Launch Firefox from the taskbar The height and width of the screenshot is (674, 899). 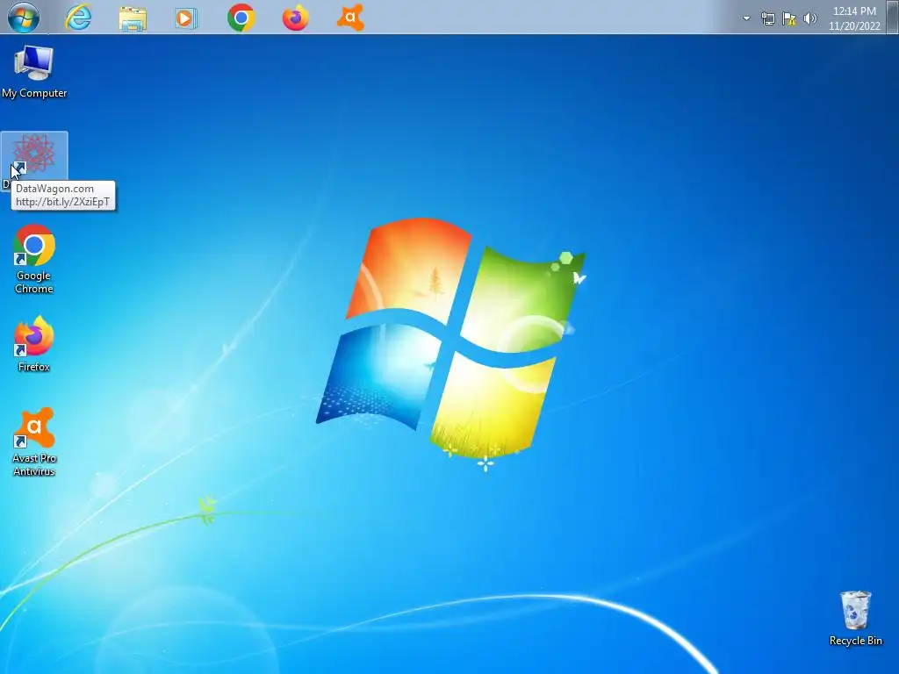295,18
